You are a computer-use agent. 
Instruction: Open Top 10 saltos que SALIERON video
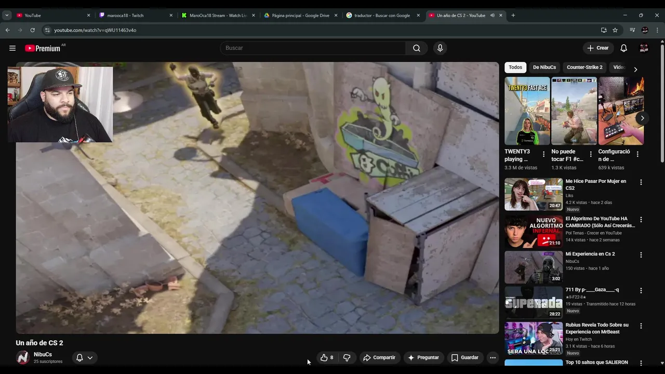(x=596, y=363)
